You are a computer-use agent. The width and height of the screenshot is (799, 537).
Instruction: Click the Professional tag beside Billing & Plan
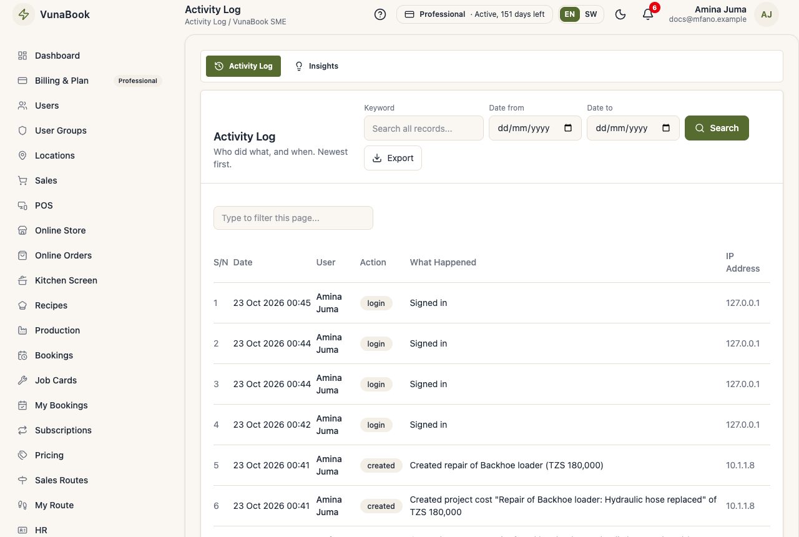pyautogui.click(x=138, y=81)
